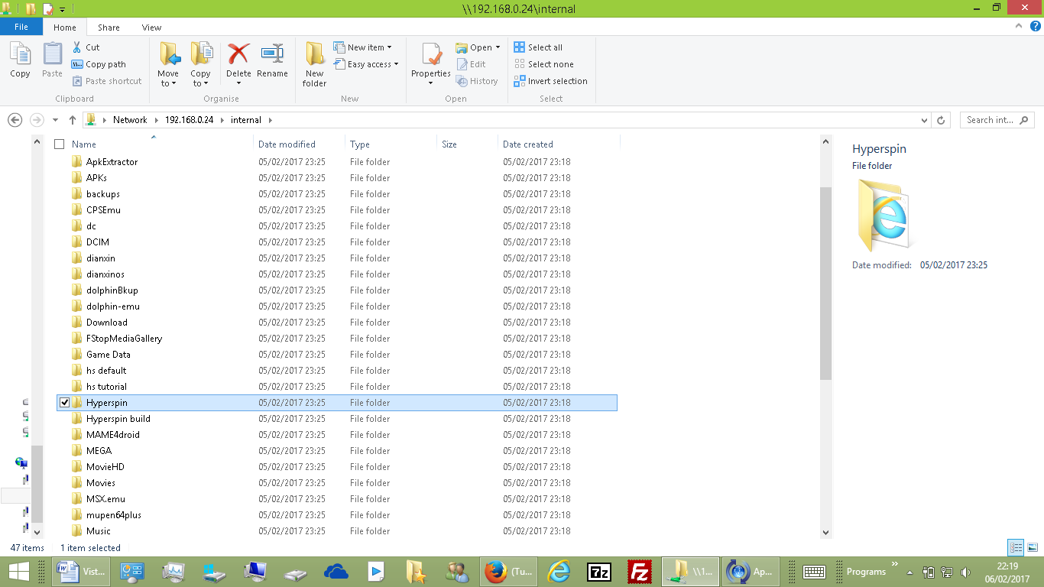The width and height of the screenshot is (1044, 587).
Task: Refresh the folder view with the refresh icon
Action: pyautogui.click(x=940, y=119)
